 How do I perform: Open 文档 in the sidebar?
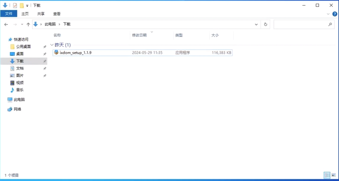pos(20,68)
